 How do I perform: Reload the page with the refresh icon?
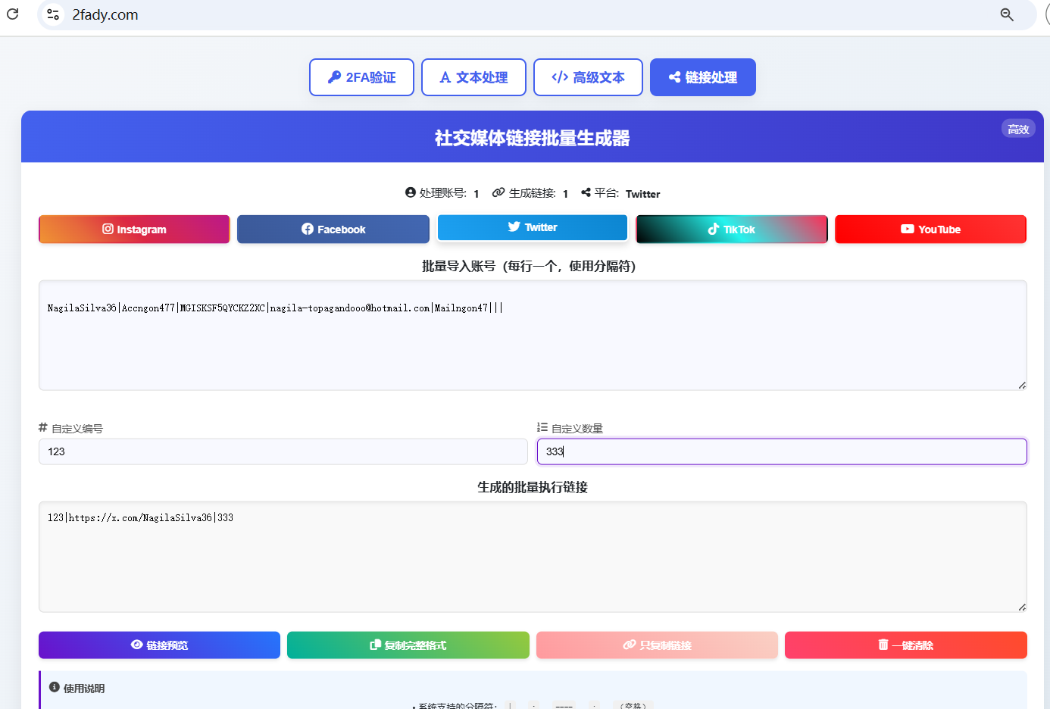coord(13,14)
